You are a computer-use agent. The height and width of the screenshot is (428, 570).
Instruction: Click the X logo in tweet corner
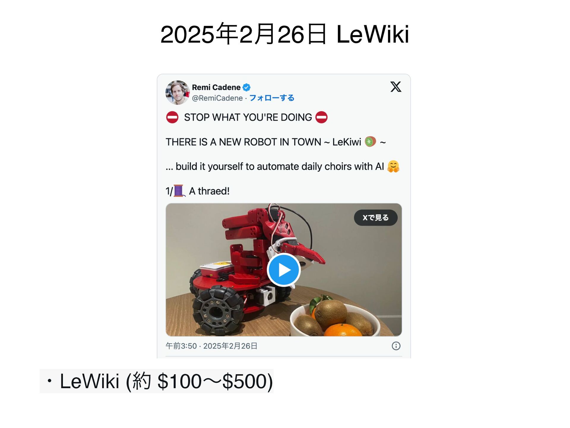pyautogui.click(x=396, y=87)
